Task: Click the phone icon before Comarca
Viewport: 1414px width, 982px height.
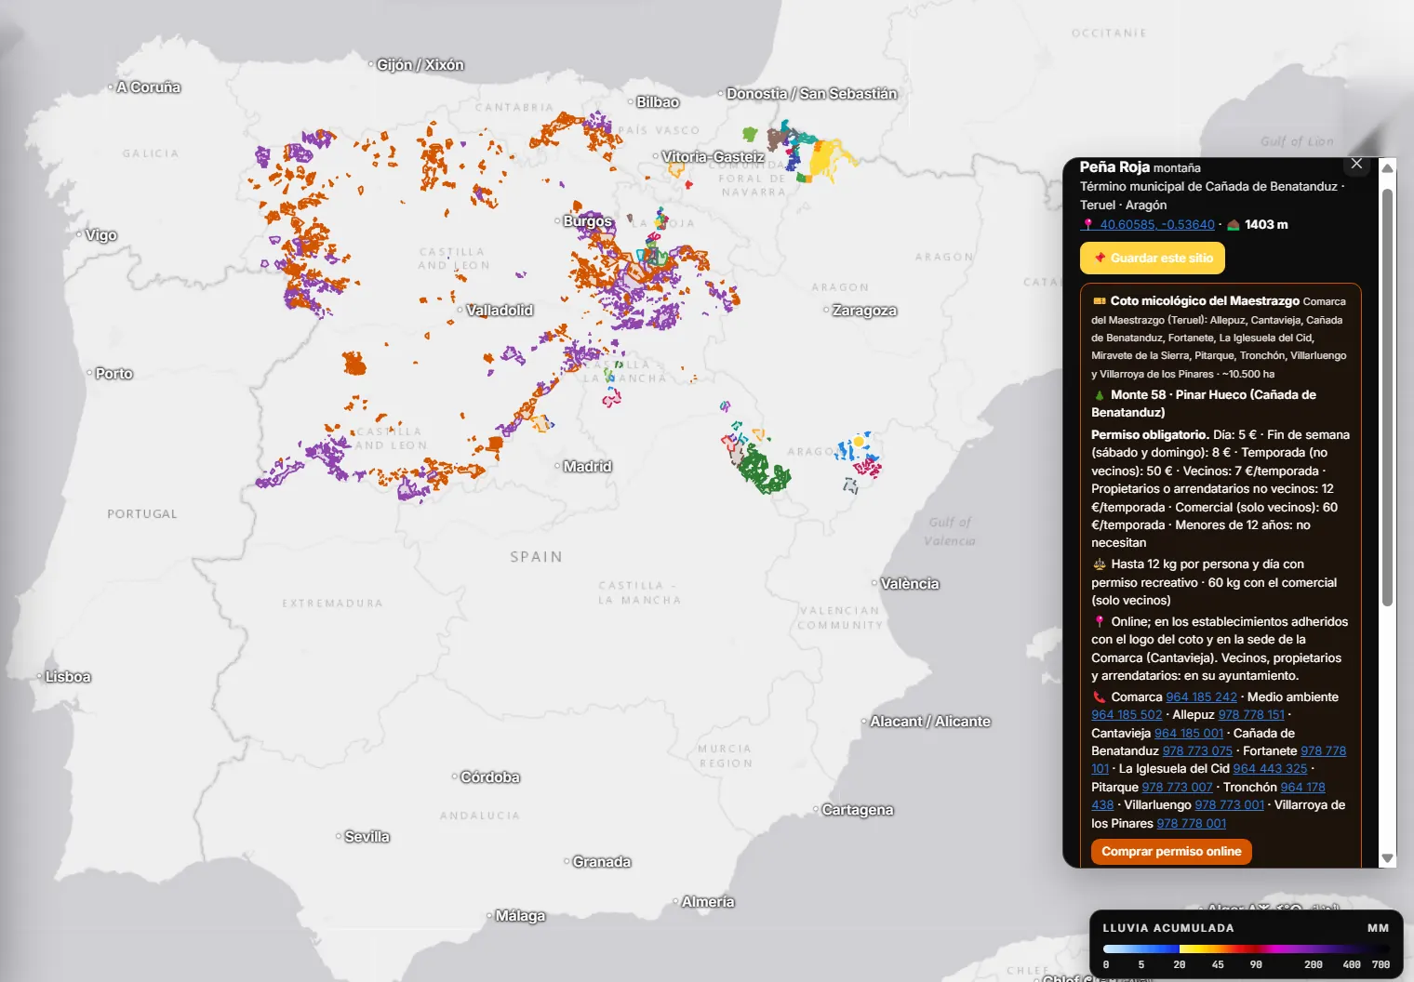Action: point(1099,697)
